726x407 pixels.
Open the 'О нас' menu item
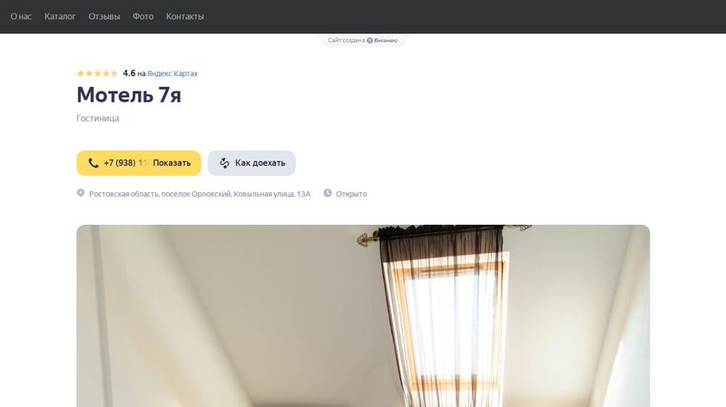coord(21,16)
